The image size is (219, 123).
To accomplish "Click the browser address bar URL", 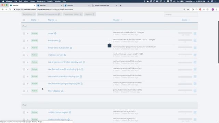I will [x=44, y=10].
